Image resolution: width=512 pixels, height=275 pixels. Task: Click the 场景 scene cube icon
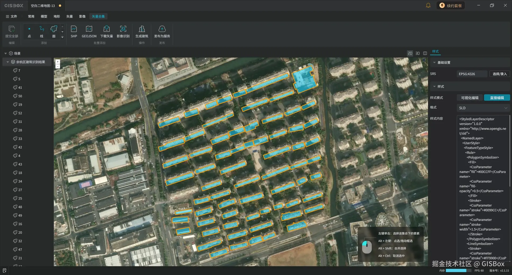click(11, 53)
